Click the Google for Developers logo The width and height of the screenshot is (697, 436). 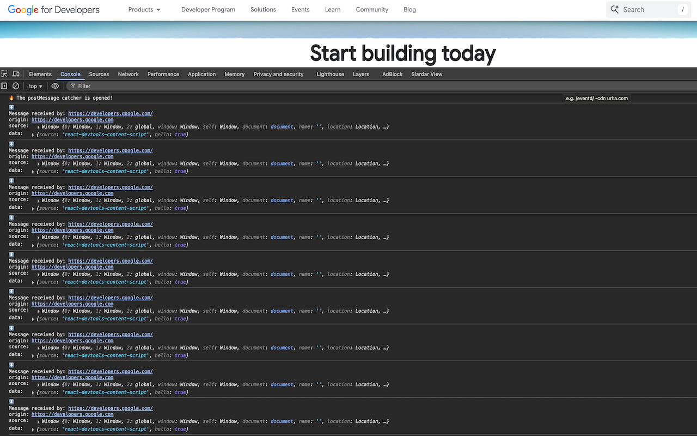pyautogui.click(x=53, y=10)
